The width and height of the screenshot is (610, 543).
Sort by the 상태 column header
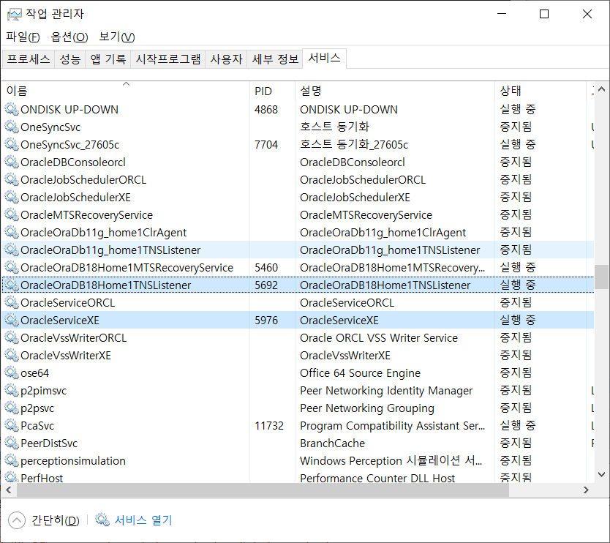click(541, 91)
